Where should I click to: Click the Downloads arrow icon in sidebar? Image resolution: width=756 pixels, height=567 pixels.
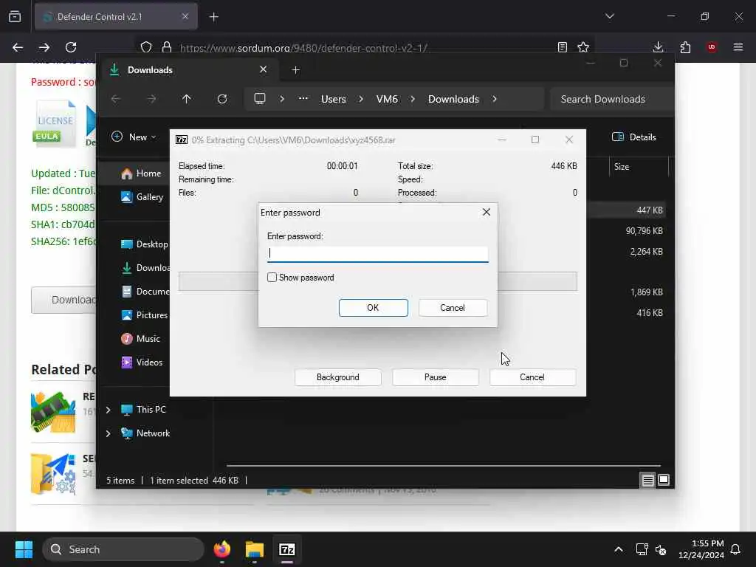click(126, 267)
